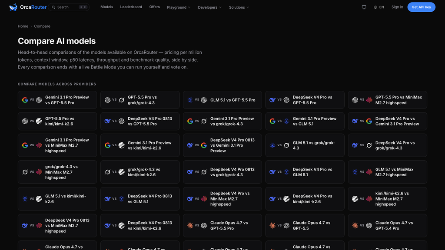
Task: Open the EN language selector
Action: [379, 7]
